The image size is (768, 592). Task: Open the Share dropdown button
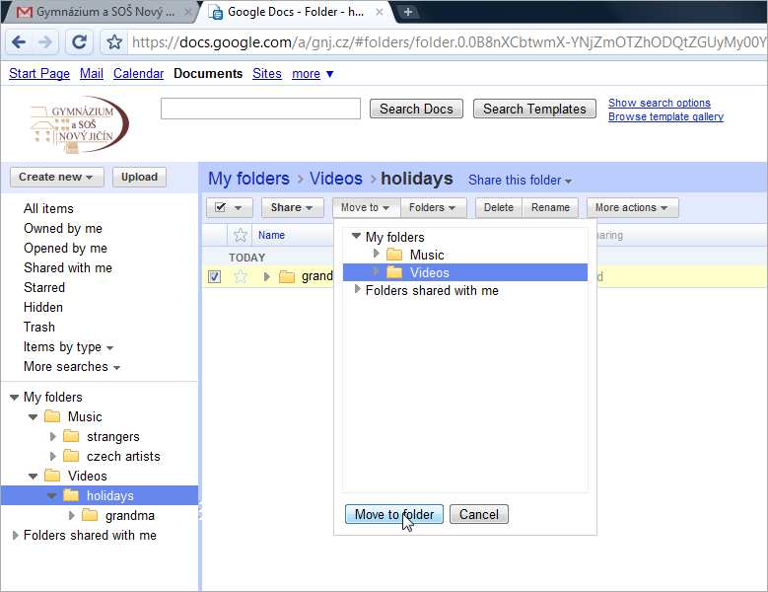293,208
